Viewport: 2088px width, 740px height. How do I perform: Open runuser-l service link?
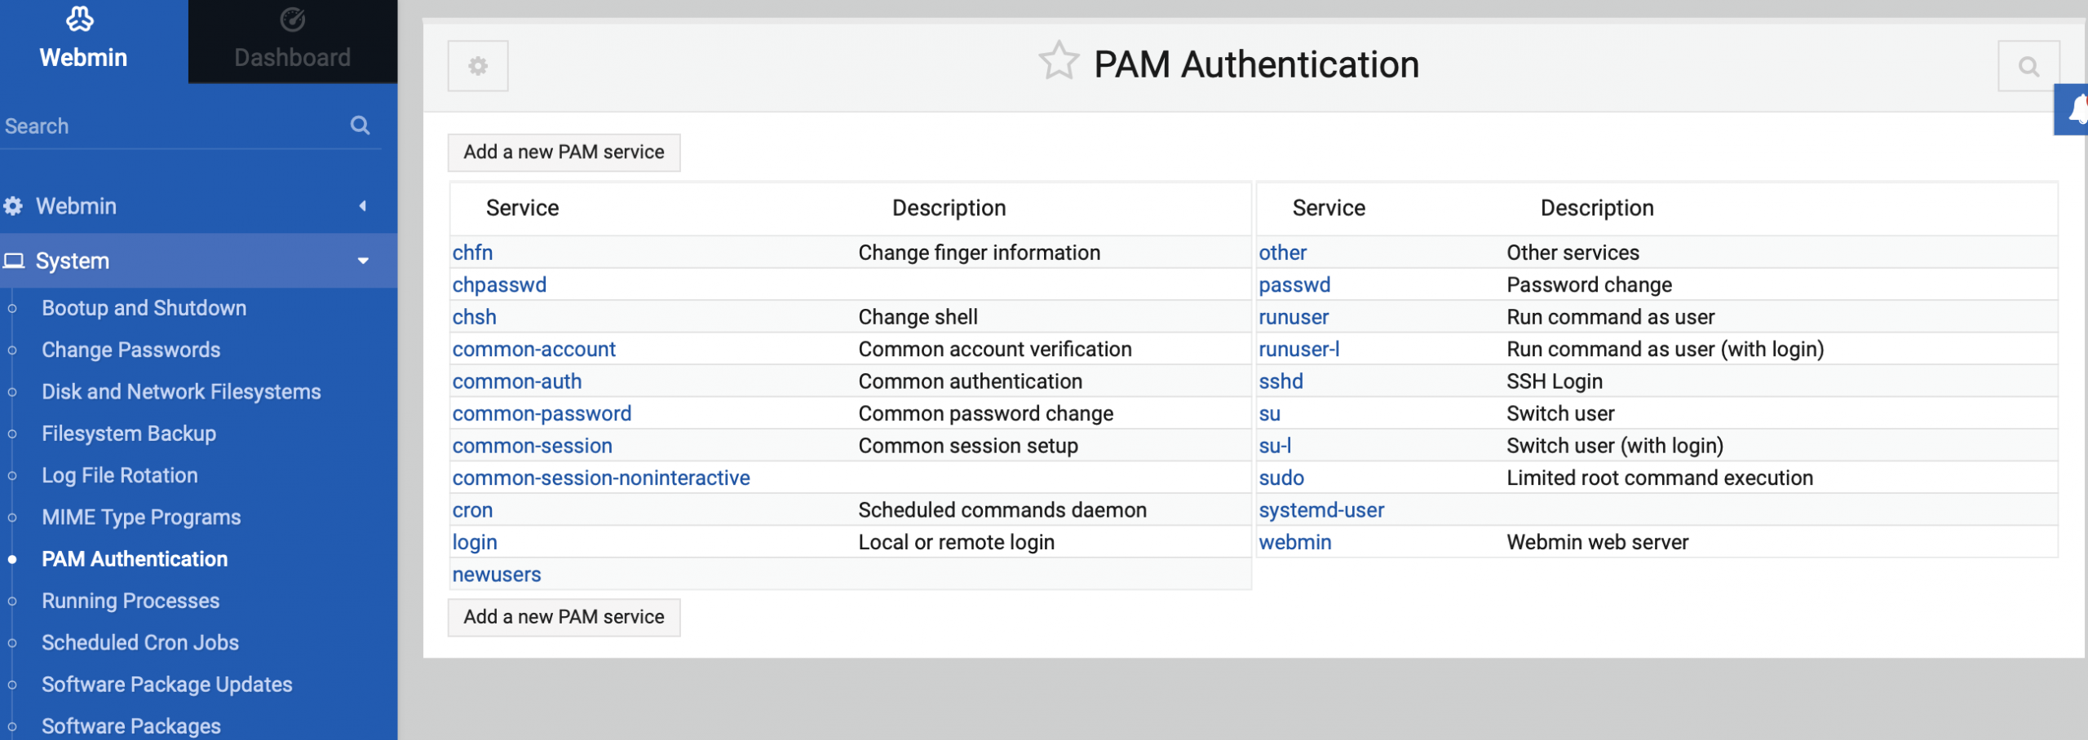(1298, 350)
